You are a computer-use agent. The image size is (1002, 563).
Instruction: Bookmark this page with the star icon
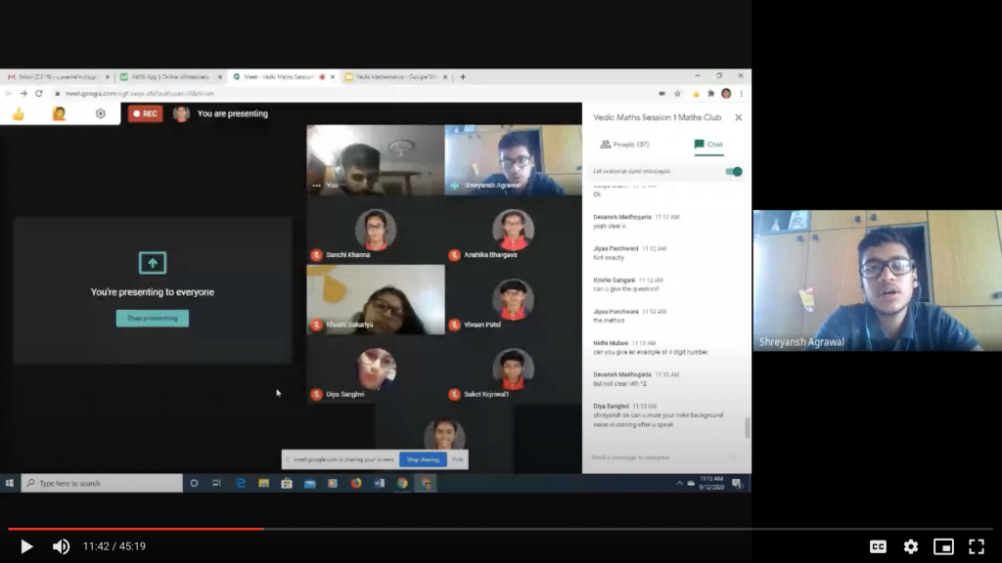click(677, 94)
